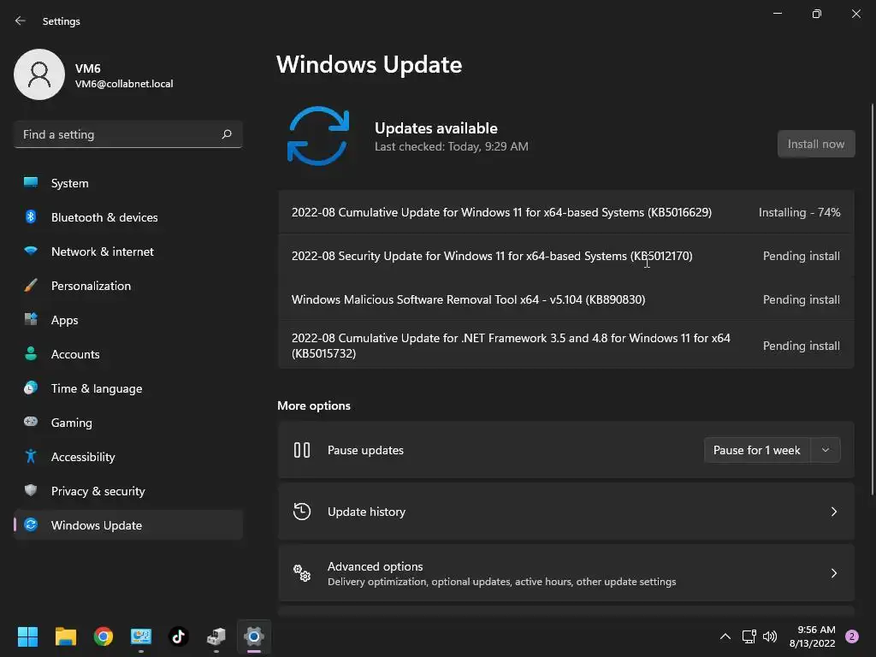Minimize the Settings window

[777, 14]
